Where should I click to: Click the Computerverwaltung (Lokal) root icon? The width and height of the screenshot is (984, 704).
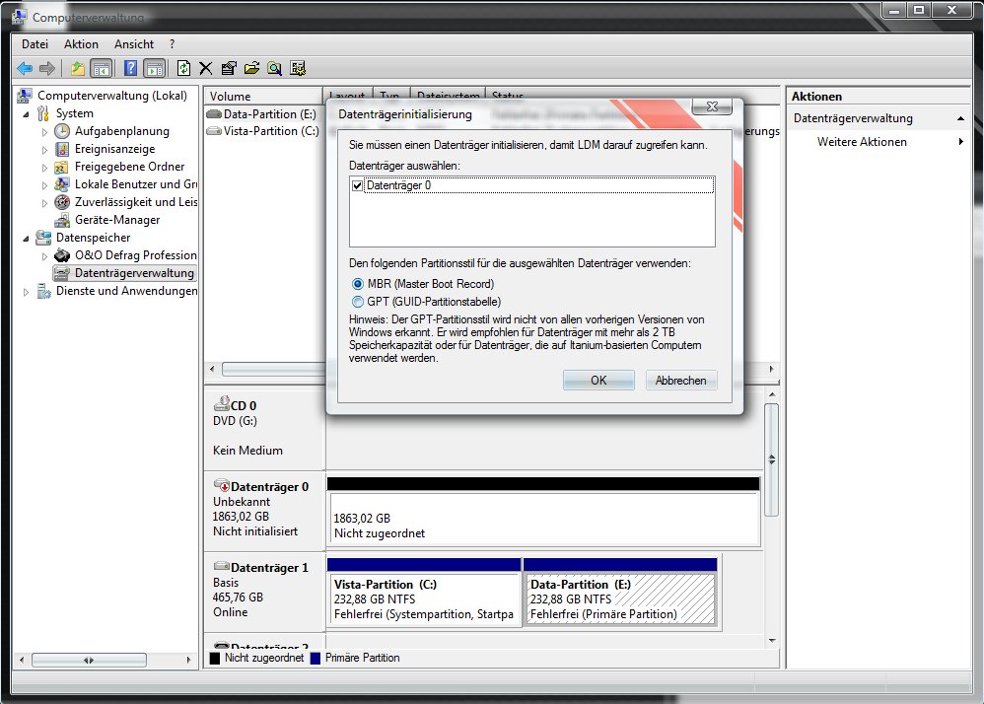click(25, 96)
